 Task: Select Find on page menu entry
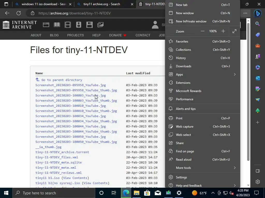202,151
